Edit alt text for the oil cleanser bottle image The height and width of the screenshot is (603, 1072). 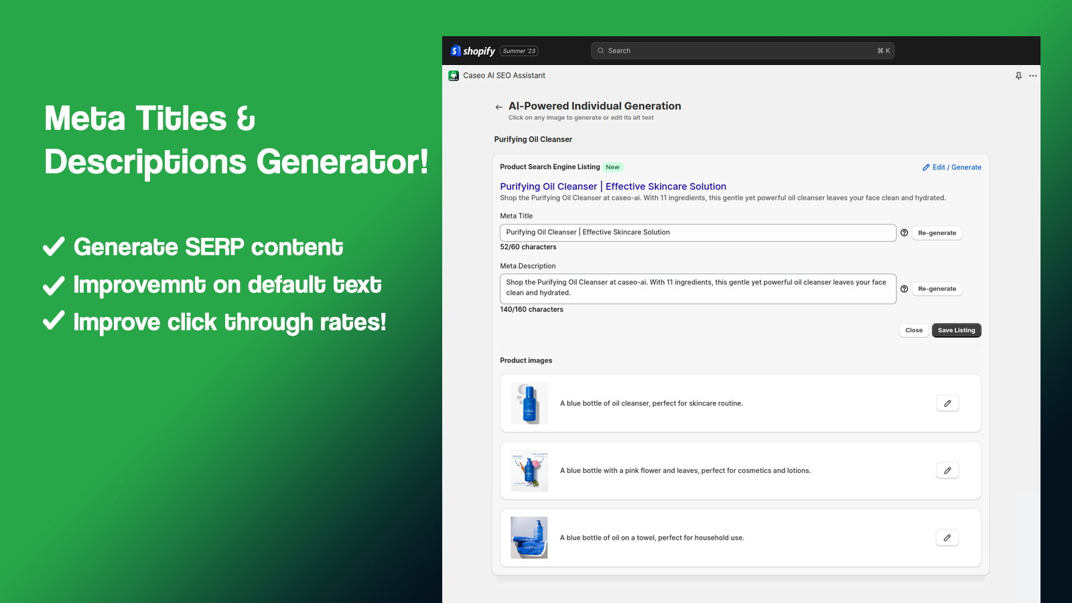pyautogui.click(x=947, y=403)
